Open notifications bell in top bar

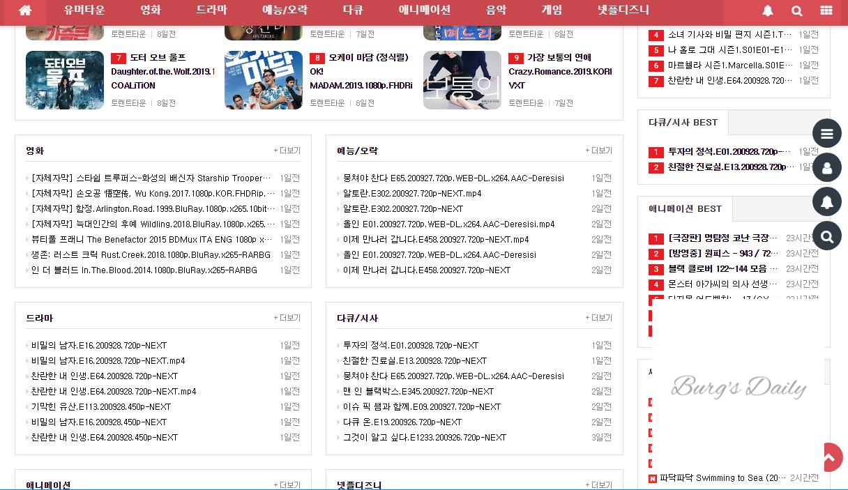pos(768,10)
